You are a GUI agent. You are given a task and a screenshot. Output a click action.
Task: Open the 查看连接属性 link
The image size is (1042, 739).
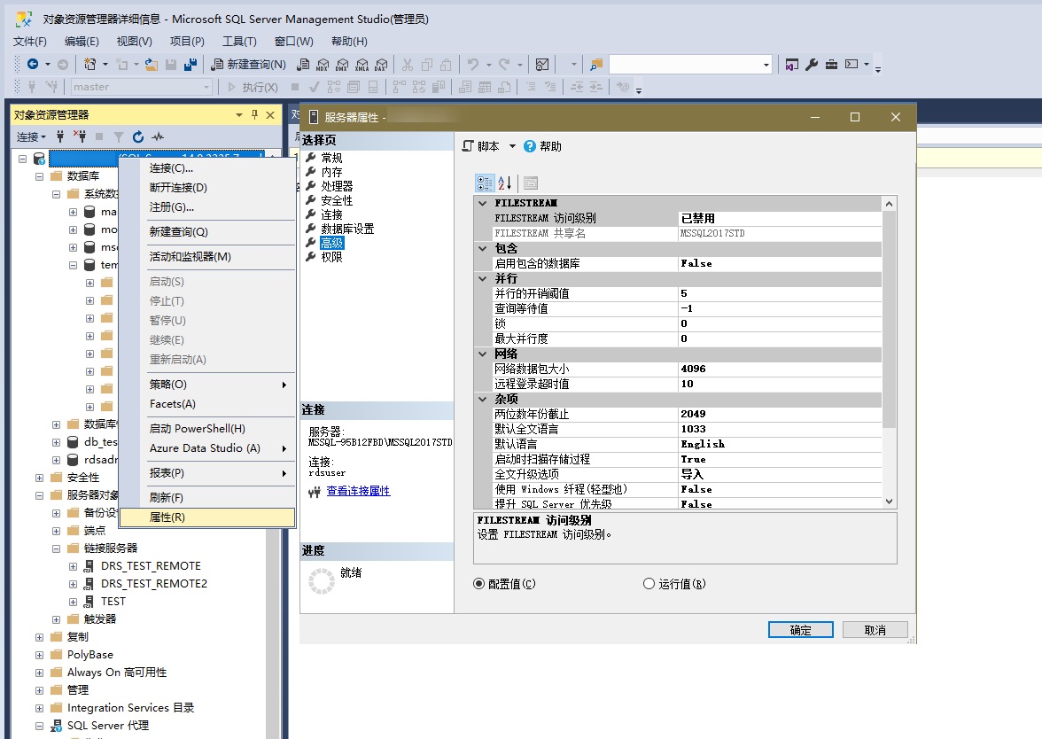[x=358, y=491]
